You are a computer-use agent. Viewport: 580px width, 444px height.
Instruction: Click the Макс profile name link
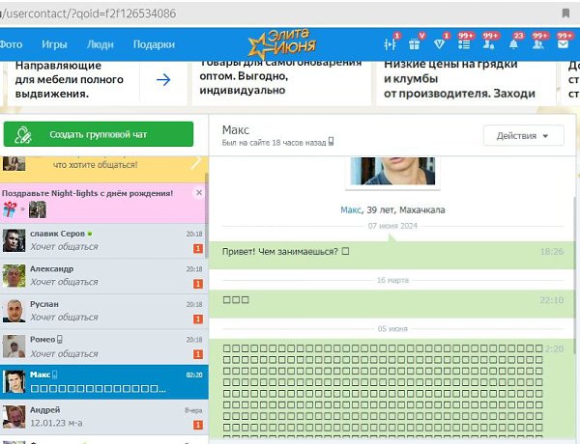[350, 209]
